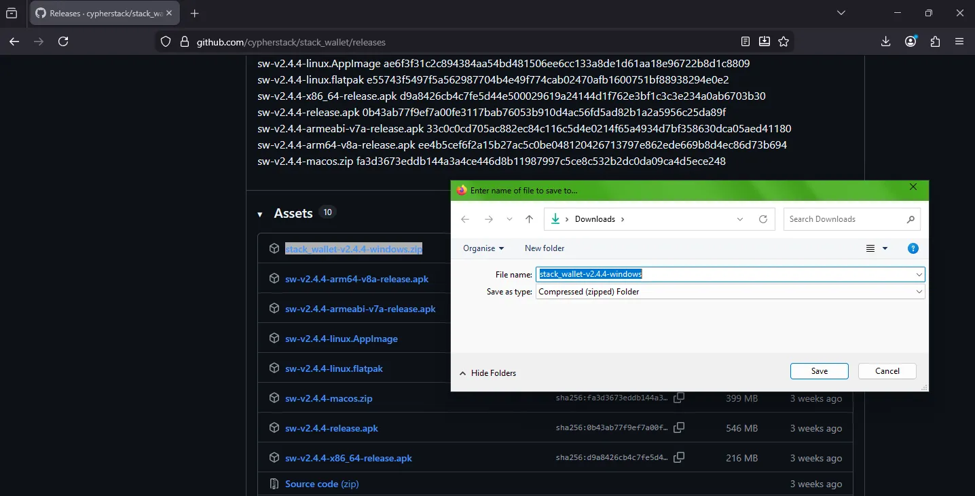This screenshot has height=496, width=975.
Task: Open previous locations dropdown in path bar
Action: (740, 219)
